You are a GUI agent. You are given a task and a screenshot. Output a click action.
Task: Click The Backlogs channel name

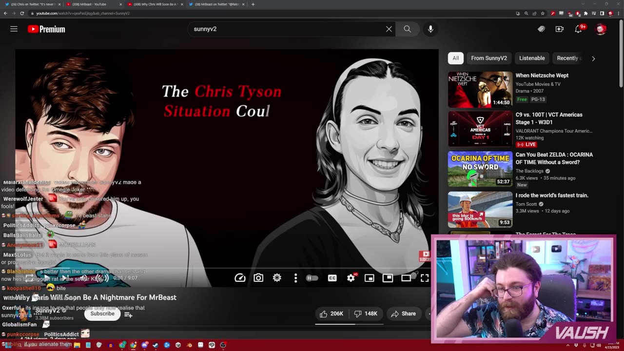pos(529,171)
